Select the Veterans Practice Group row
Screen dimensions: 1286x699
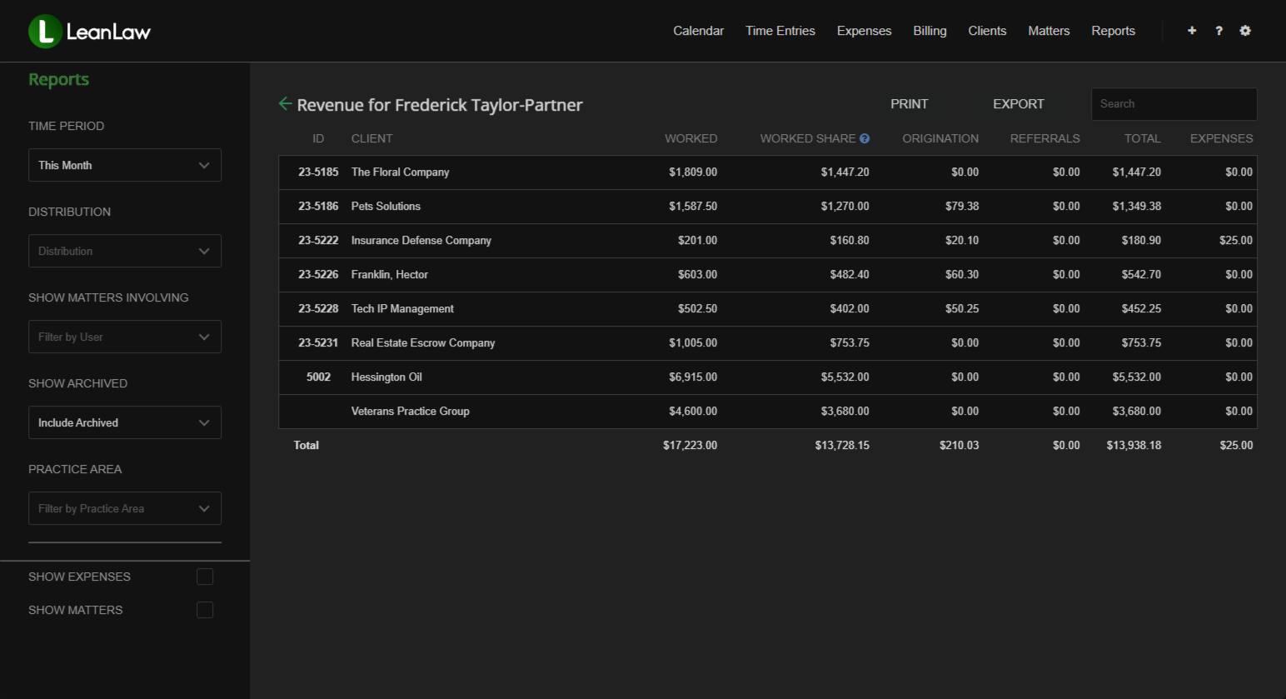pos(767,412)
